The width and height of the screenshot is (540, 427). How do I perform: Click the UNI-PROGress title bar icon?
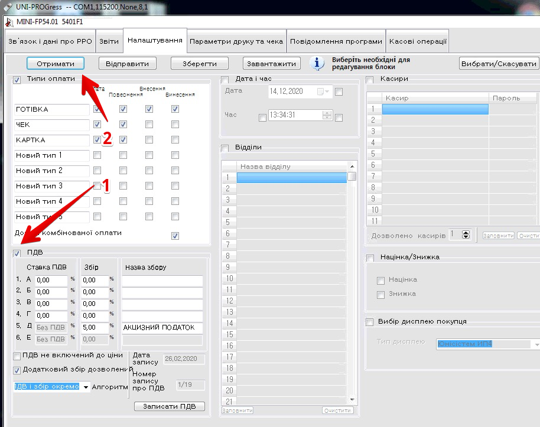8,6
